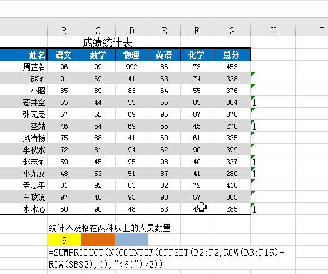Click the H cell beside 苍井空's row
The image size is (328, 274).
[x=273, y=102]
